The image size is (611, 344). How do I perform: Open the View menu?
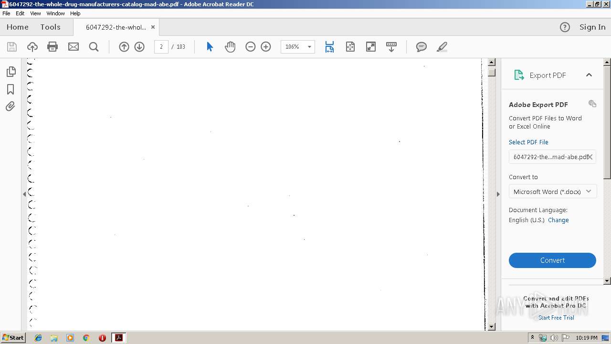pyautogui.click(x=35, y=13)
